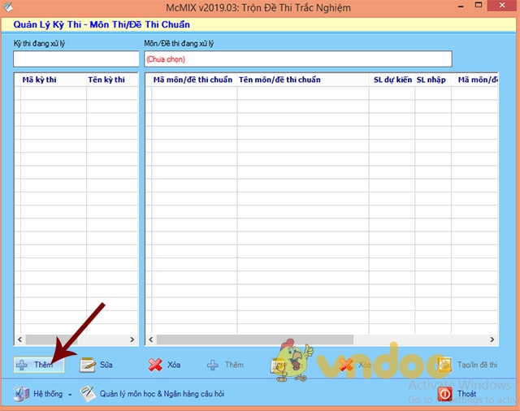Click the Môn/Đề thi đang xử lý field

click(x=297, y=58)
